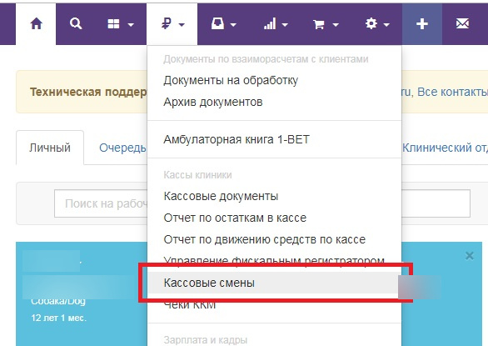Open messages via the envelope icon
Image resolution: width=488 pixels, height=346 pixels.
point(462,23)
